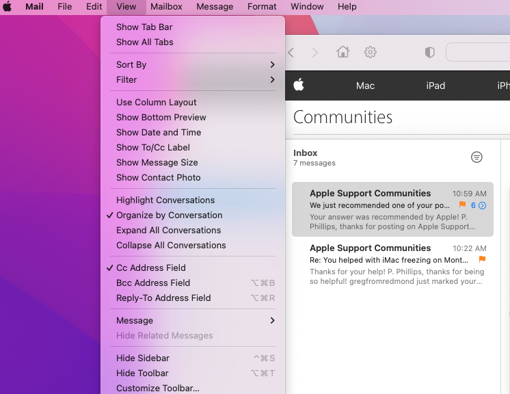This screenshot has width=510, height=394.
Task: Choose Hide Toolbar
Action: tap(193, 373)
